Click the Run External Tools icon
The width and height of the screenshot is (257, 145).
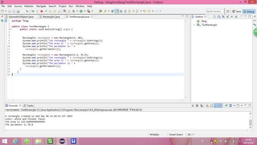[89, 11]
